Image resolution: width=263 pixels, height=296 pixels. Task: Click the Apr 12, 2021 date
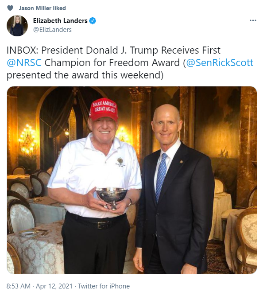(54, 286)
